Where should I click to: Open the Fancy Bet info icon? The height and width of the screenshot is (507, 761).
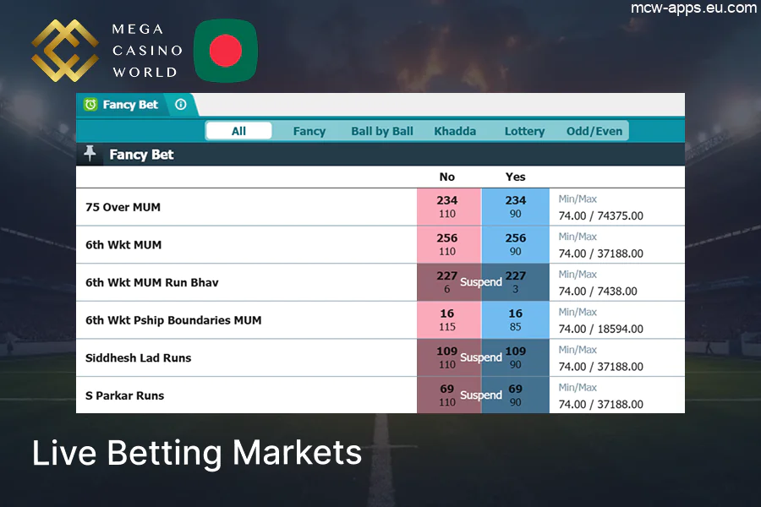(x=181, y=105)
